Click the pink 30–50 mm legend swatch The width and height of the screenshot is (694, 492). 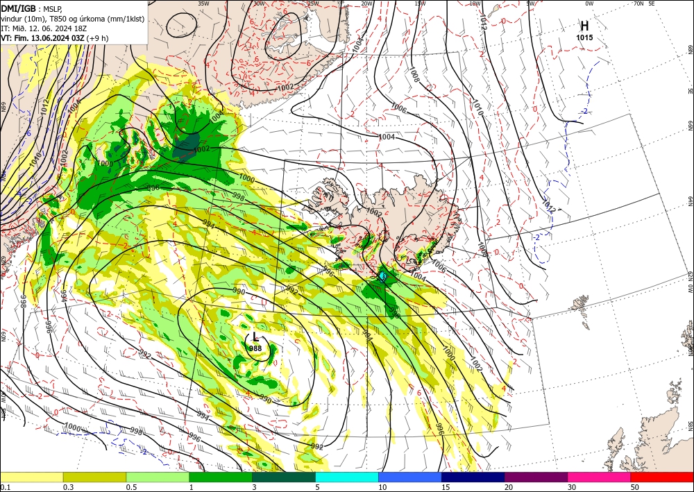click(600, 477)
